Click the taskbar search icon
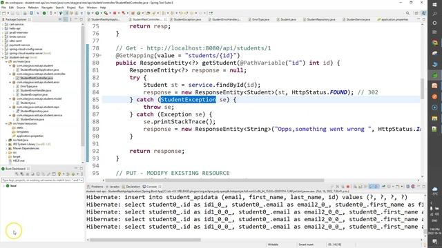This screenshot has width=442, height=248. pos(434,14)
